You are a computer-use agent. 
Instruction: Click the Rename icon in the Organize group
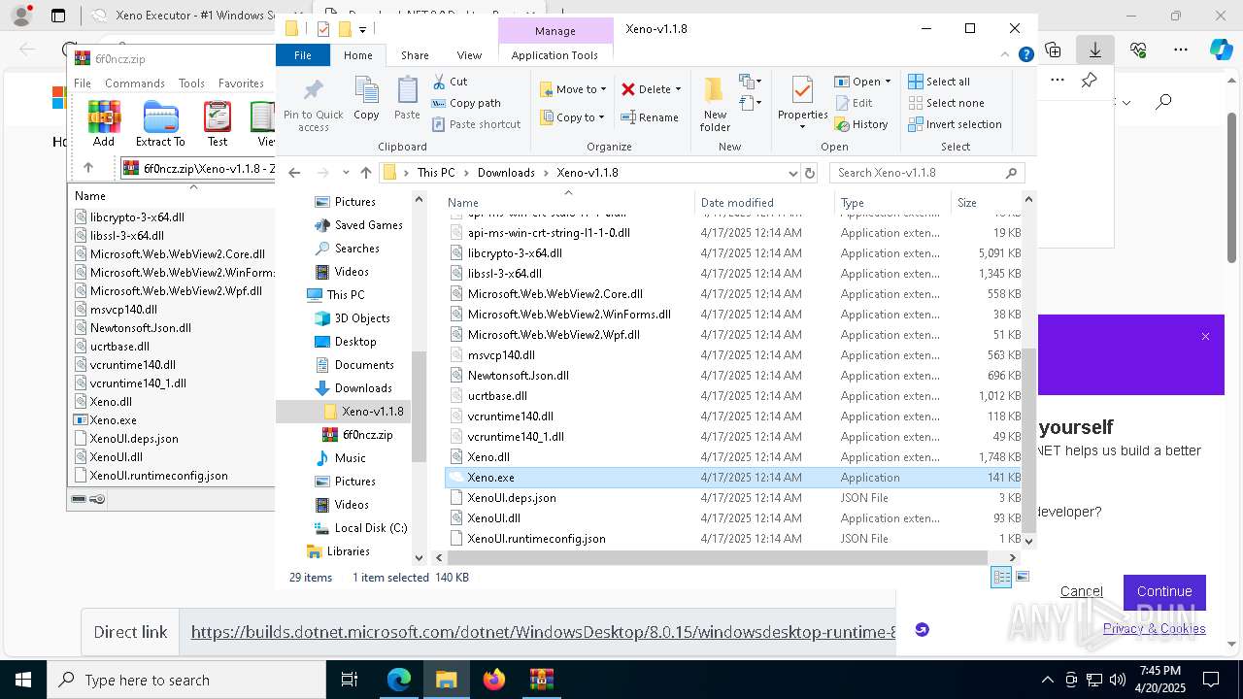tap(628, 117)
